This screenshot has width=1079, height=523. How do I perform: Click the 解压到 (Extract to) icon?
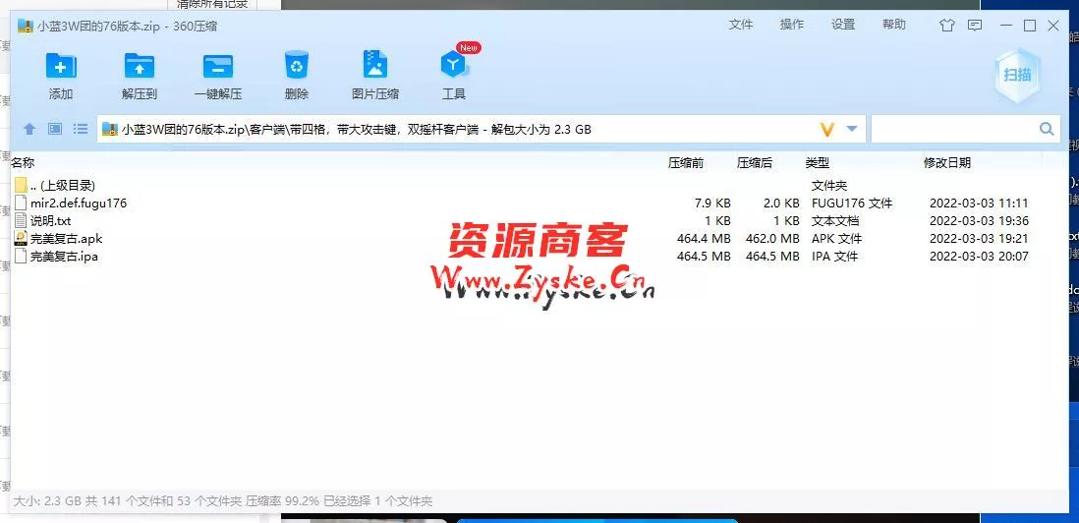pyautogui.click(x=140, y=67)
